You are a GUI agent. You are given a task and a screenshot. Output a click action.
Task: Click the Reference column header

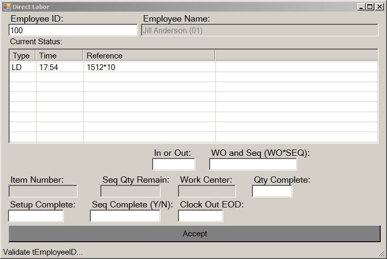(149, 55)
